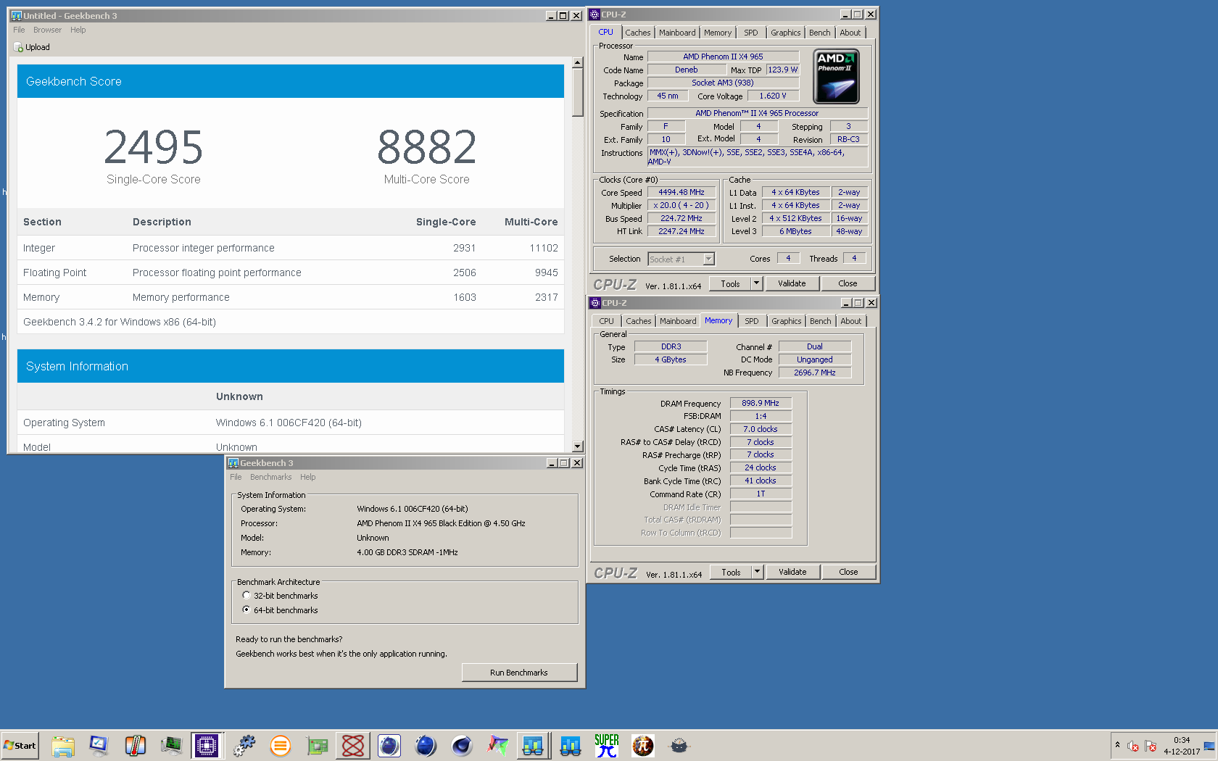Click the AMD Phenom II processor logo
Image resolution: width=1218 pixels, height=761 pixels.
pyautogui.click(x=837, y=76)
